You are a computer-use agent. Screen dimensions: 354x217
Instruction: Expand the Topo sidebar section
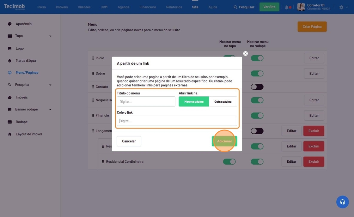[50, 36]
